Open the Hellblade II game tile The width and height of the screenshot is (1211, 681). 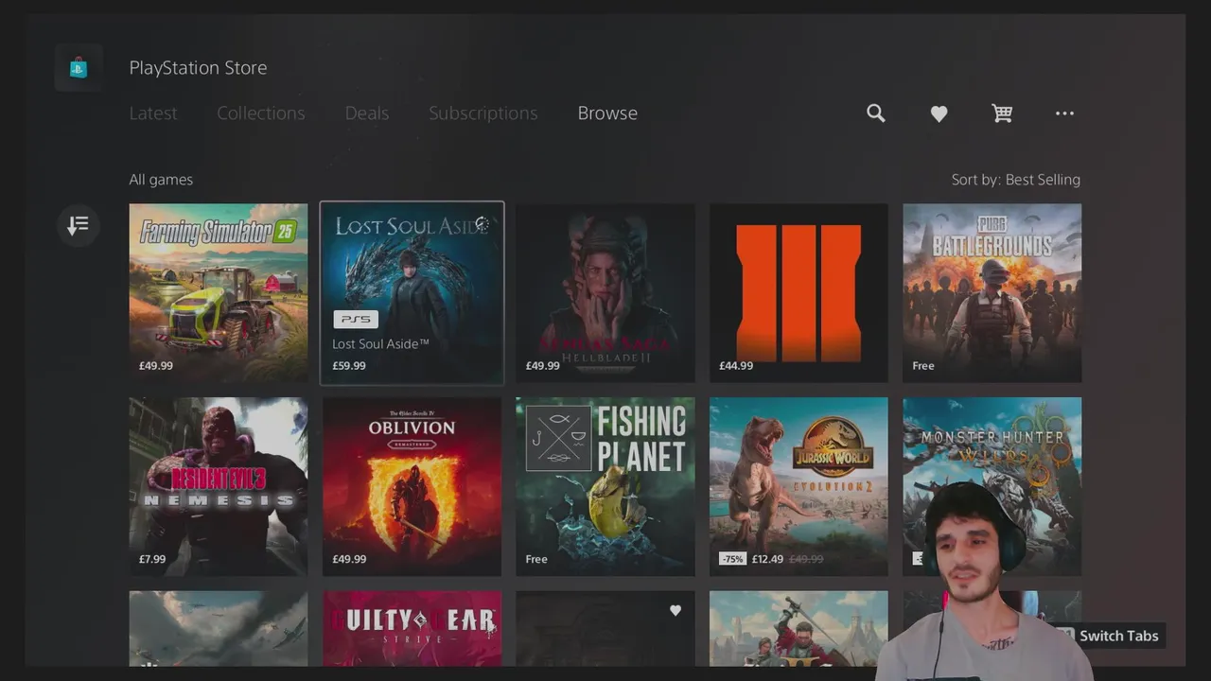pos(605,293)
